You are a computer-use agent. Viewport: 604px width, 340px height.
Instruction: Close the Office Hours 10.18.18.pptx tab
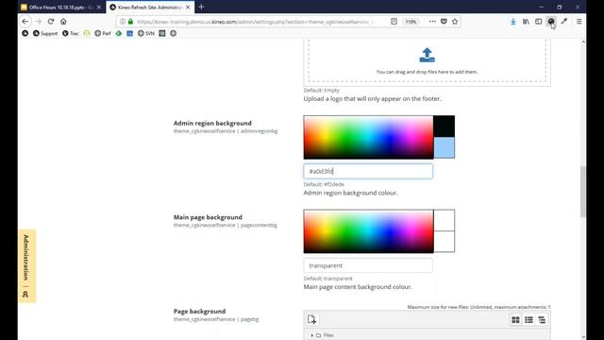pos(99,8)
